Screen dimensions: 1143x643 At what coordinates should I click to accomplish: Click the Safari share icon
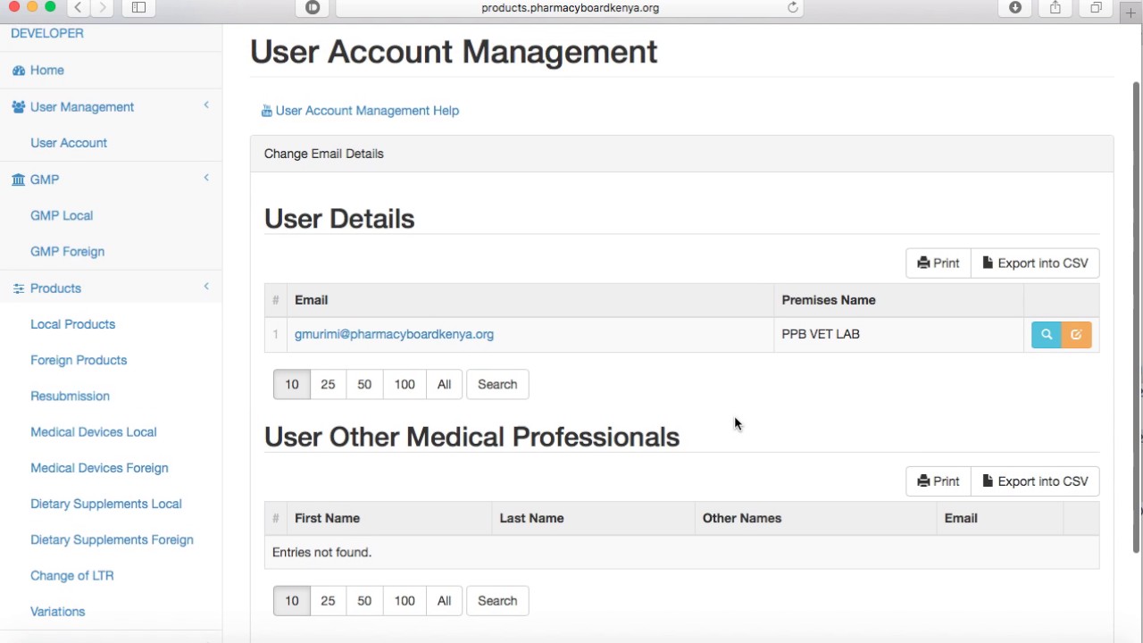(1055, 7)
